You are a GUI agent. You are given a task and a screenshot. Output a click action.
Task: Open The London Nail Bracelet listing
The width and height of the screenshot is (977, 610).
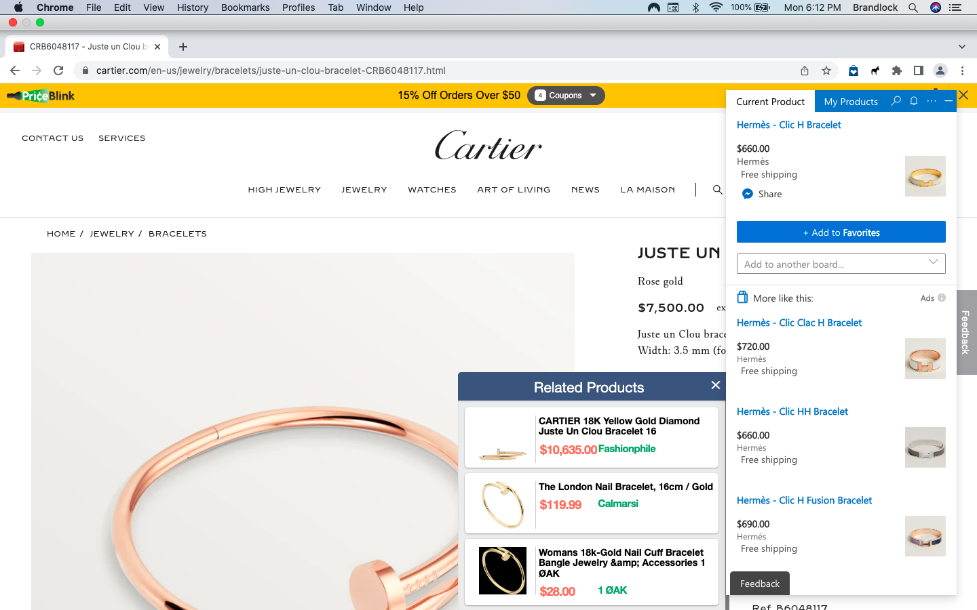tap(592, 503)
